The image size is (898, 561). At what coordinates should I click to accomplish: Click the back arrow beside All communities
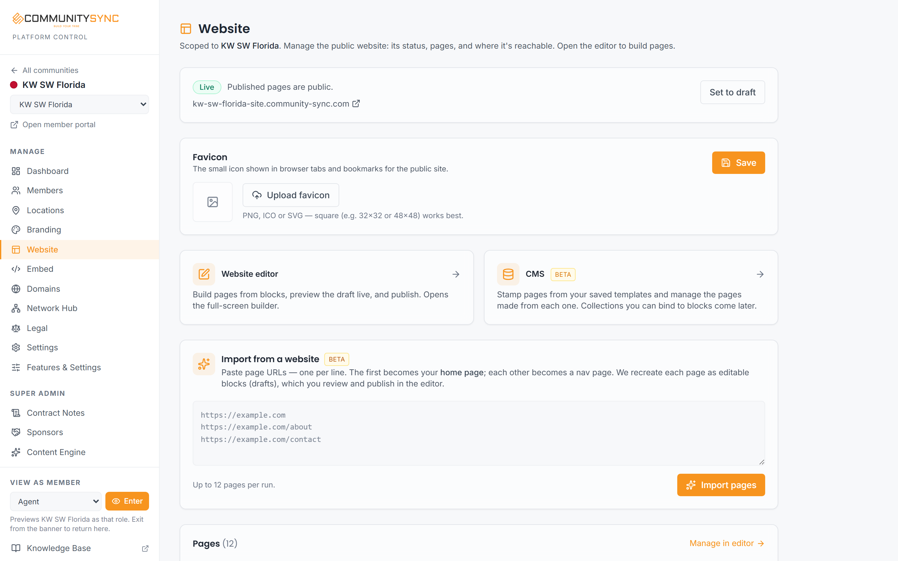coord(14,70)
